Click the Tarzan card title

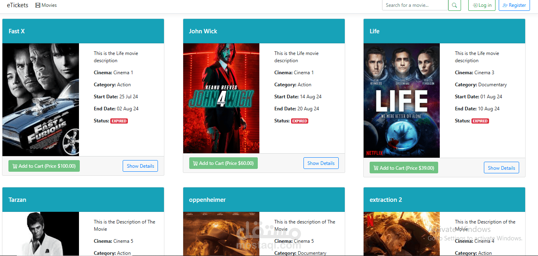coord(17,200)
